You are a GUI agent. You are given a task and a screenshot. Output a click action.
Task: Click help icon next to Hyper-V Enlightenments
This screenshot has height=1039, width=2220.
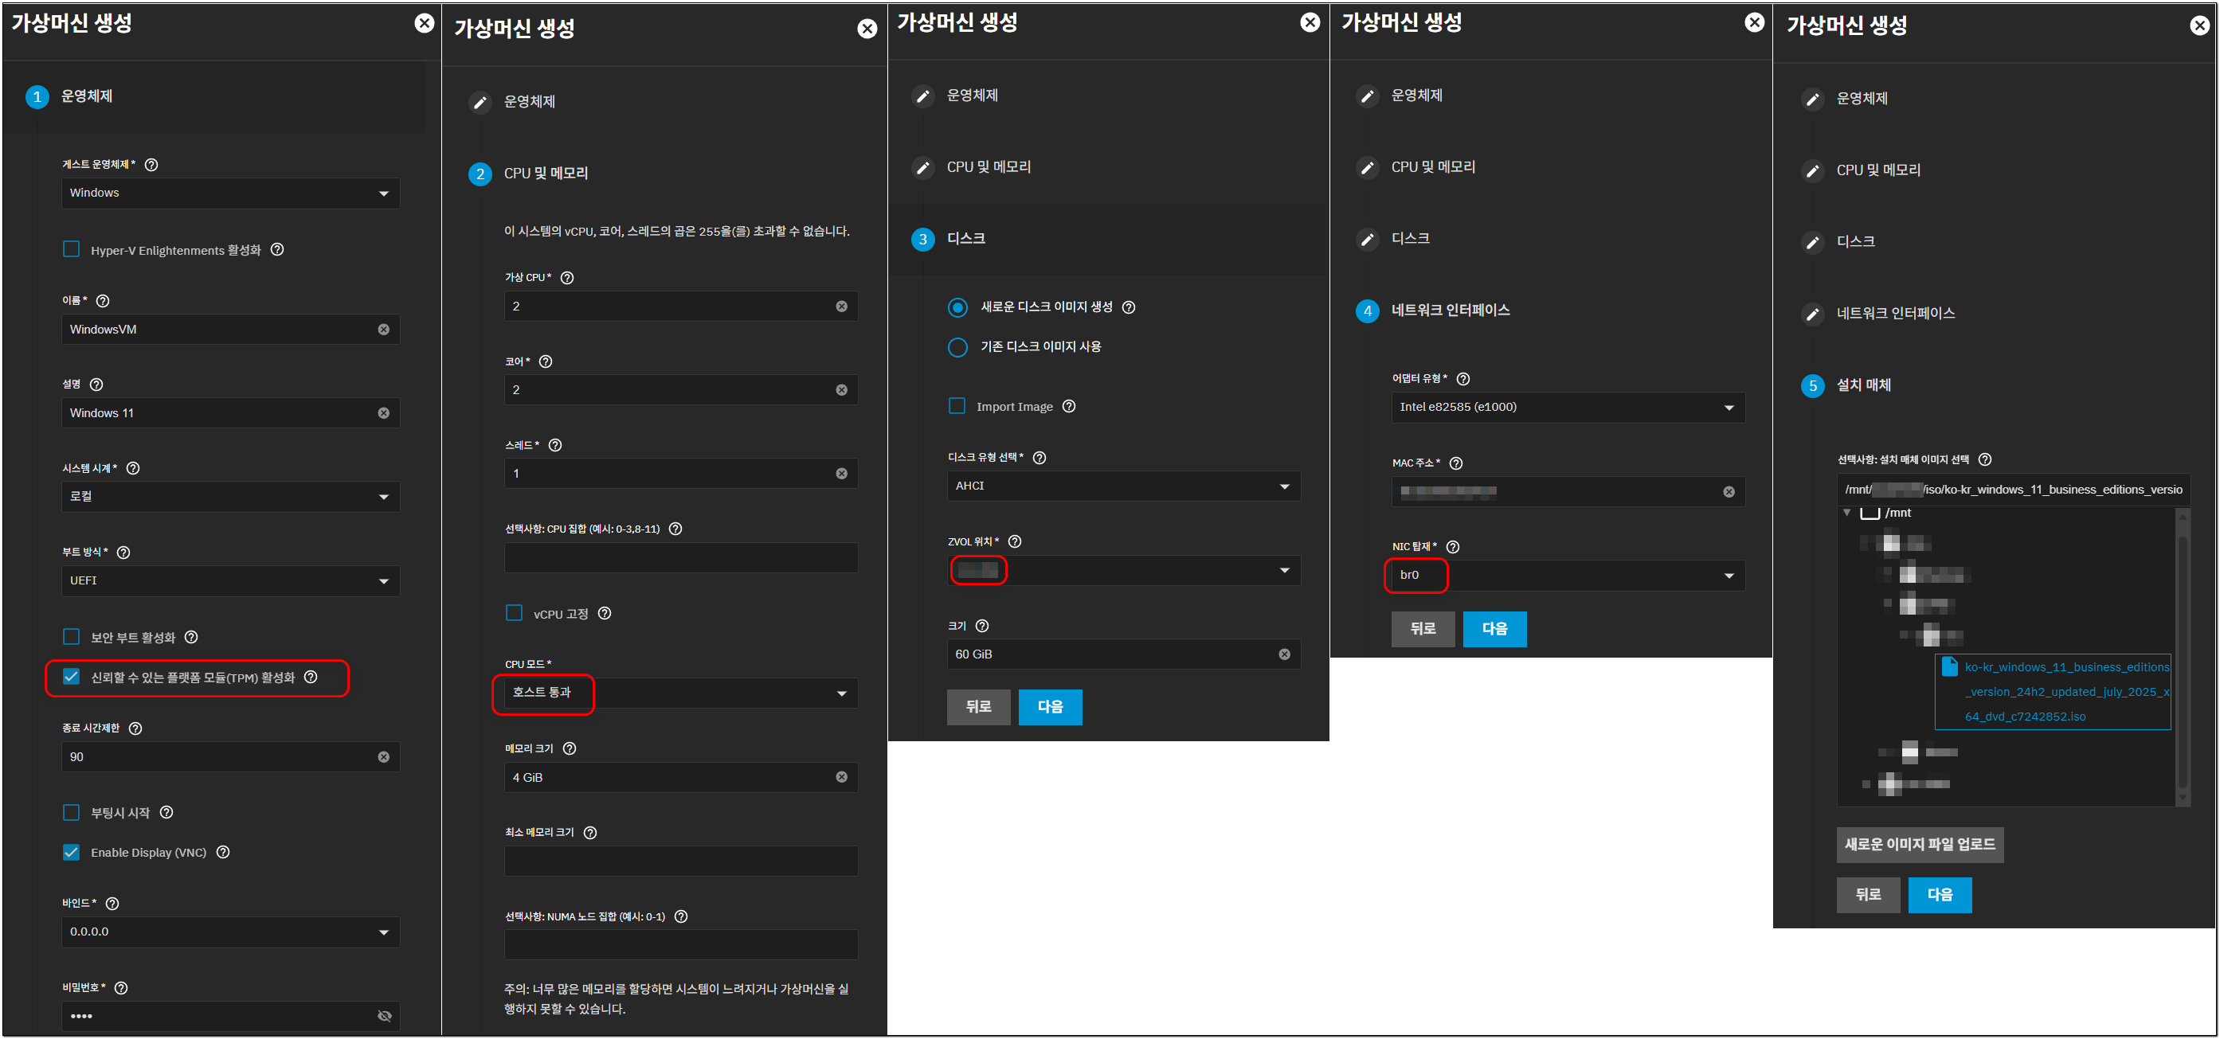pos(276,250)
